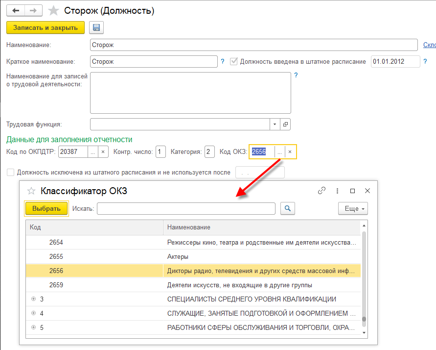Click Код ОКЗ field 2656

pyautogui.click(x=262, y=152)
